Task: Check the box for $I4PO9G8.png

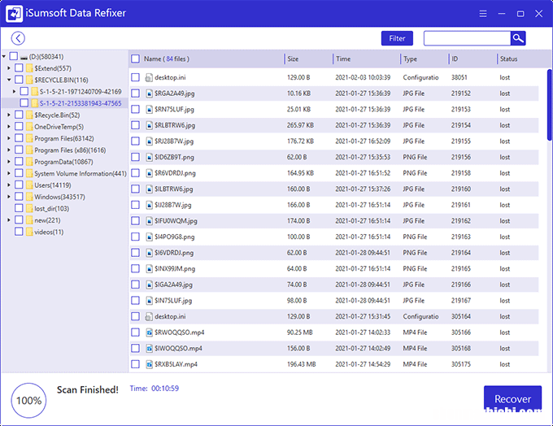Action: [136, 237]
